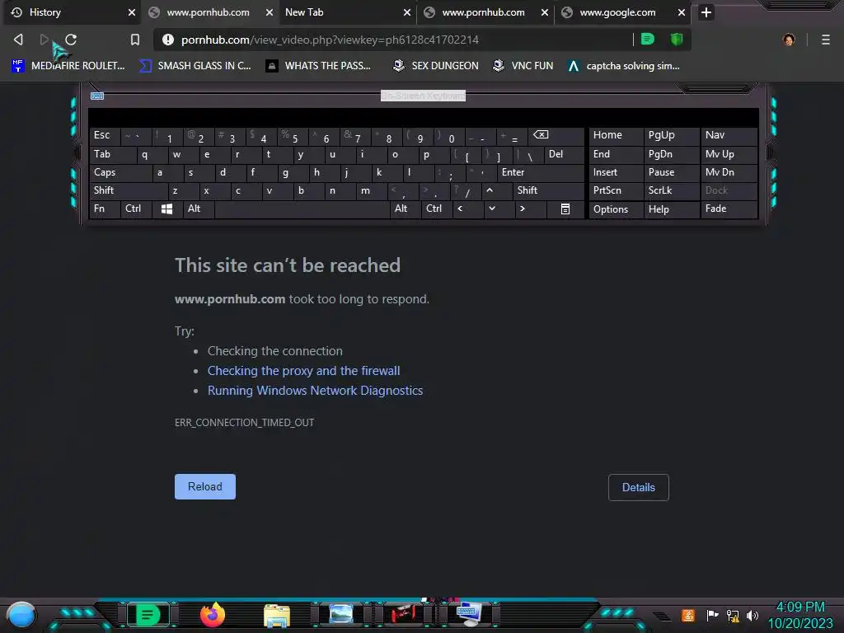Click the Details button
844x633 pixels.
click(639, 487)
